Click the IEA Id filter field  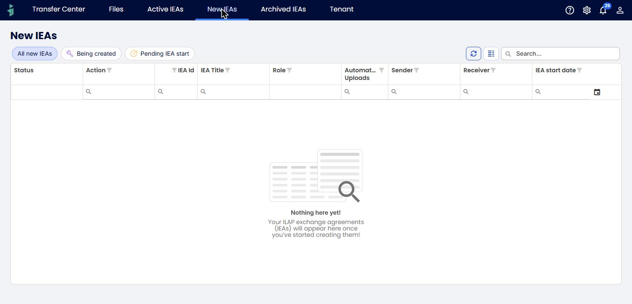(x=176, y=92)
